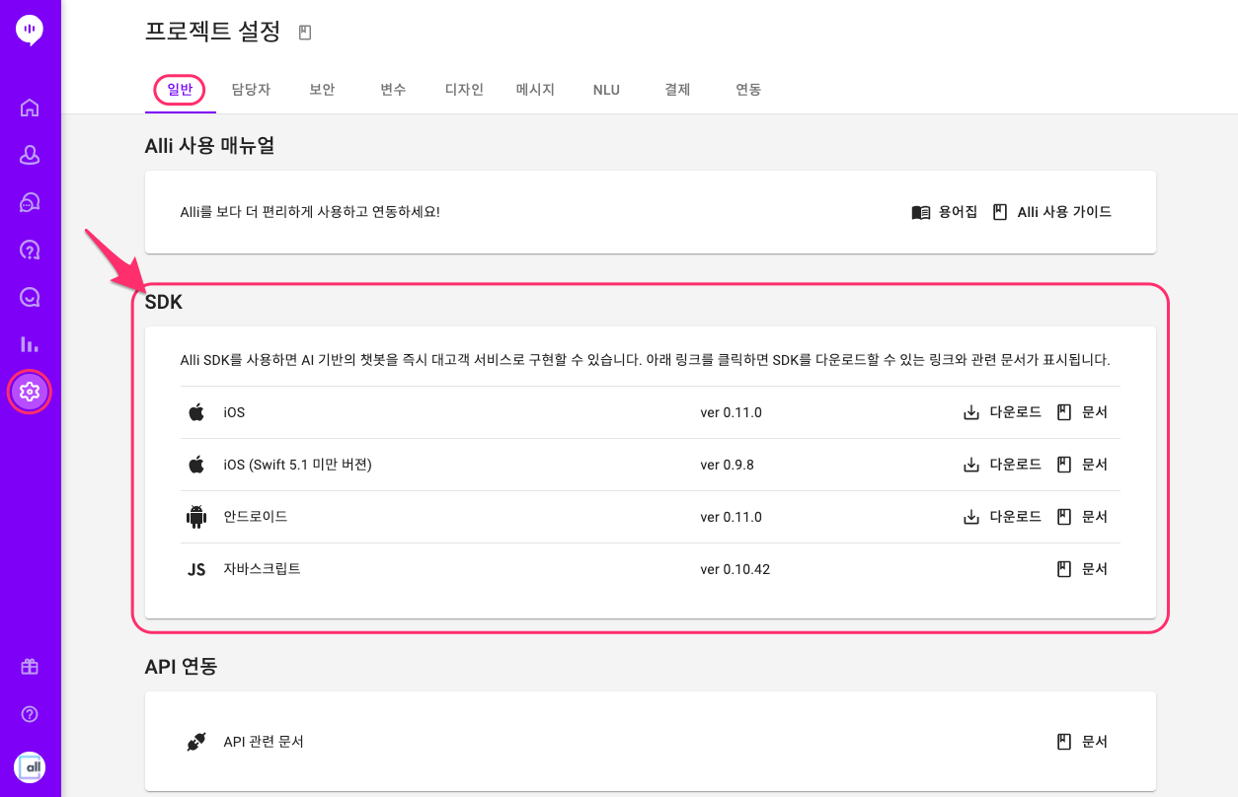This screenshot has height=797, width=1238.
Task: Go to the 변수 tab
Action: click(393, 90)
